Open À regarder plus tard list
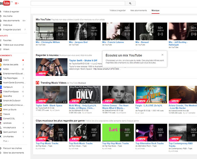Image resolution: width=197 pixels, height=159 pixels. [12, 29]
